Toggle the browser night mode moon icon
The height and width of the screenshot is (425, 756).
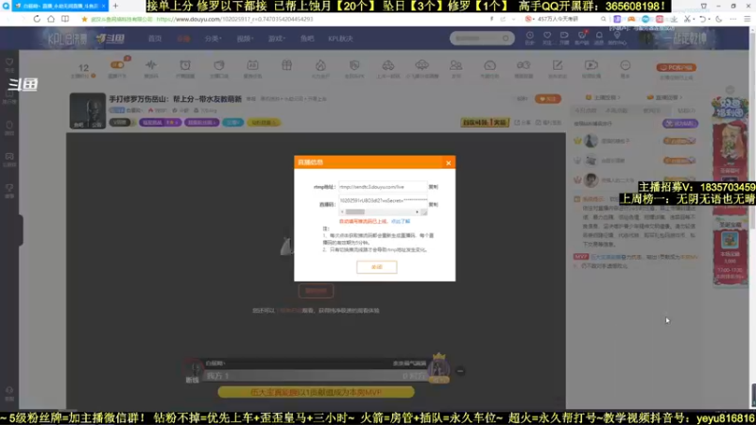click(x=719, y=19)
